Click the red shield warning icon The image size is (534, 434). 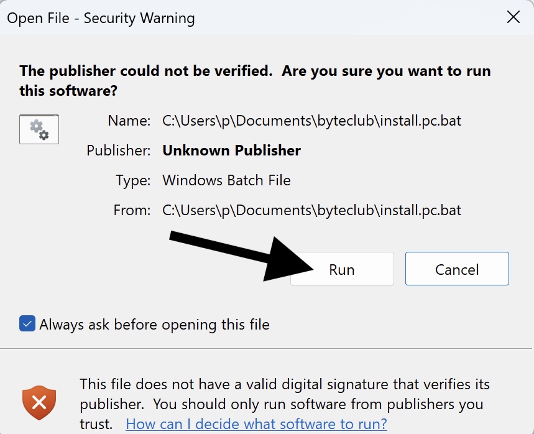pos(39,403)
